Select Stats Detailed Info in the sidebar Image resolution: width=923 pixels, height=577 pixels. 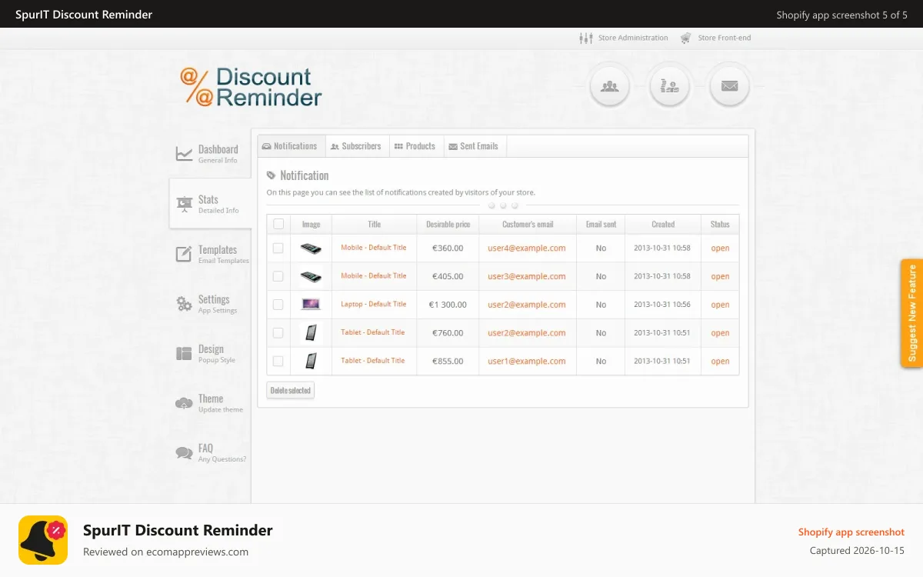point(210,204)
